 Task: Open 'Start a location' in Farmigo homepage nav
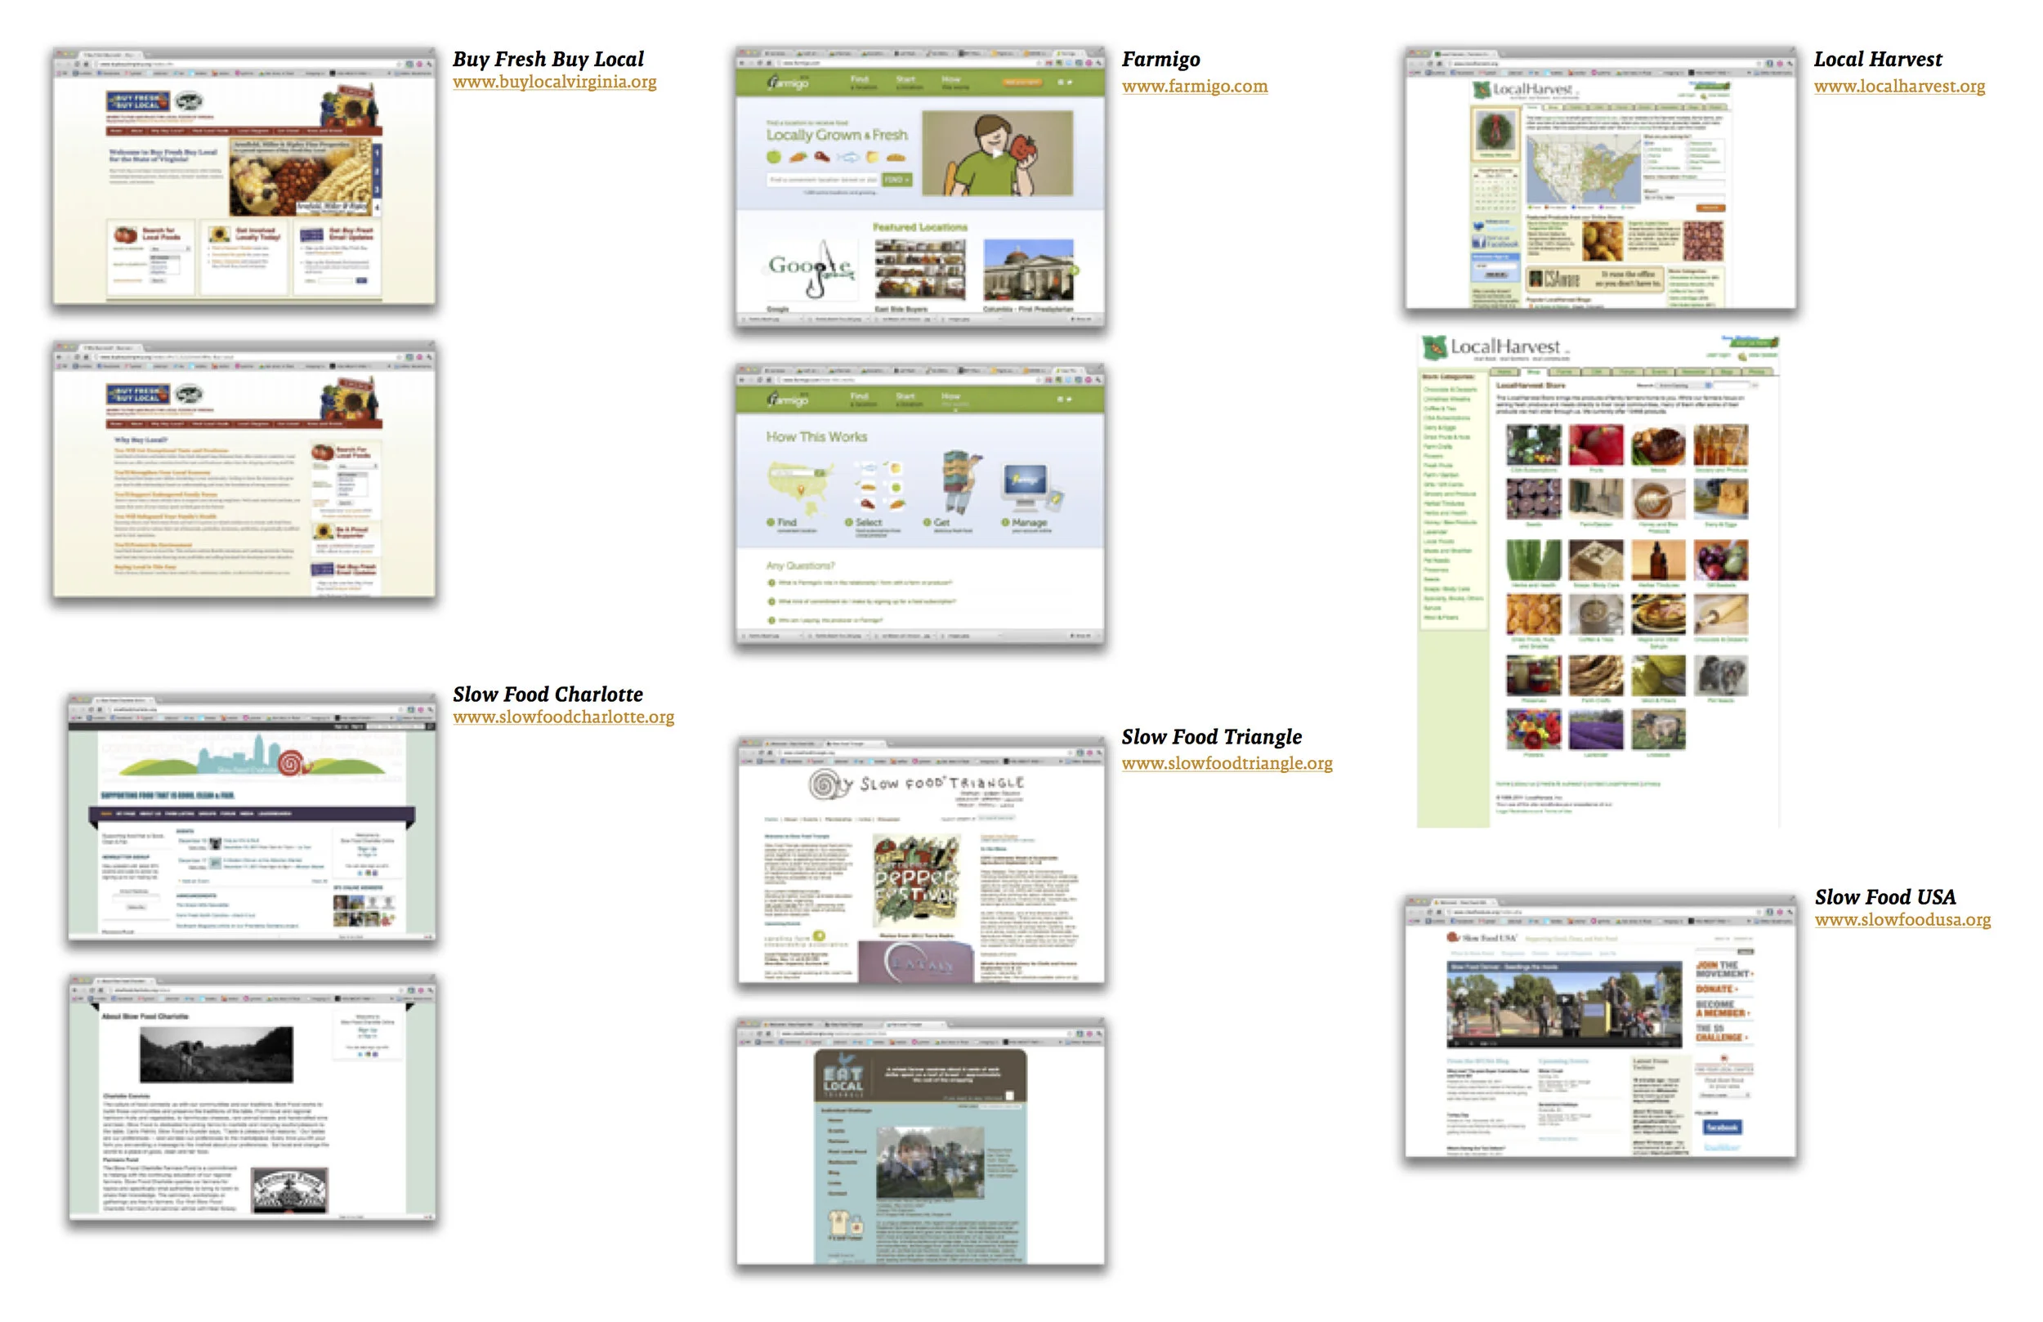(x=908, y=83)
